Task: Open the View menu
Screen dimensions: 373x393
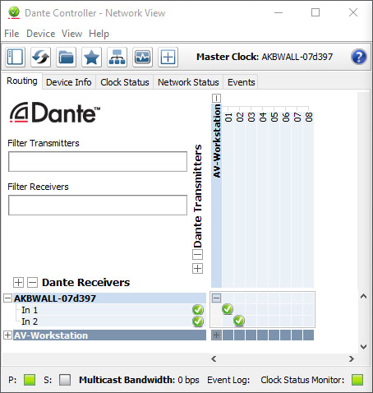Action: (71, 34)
